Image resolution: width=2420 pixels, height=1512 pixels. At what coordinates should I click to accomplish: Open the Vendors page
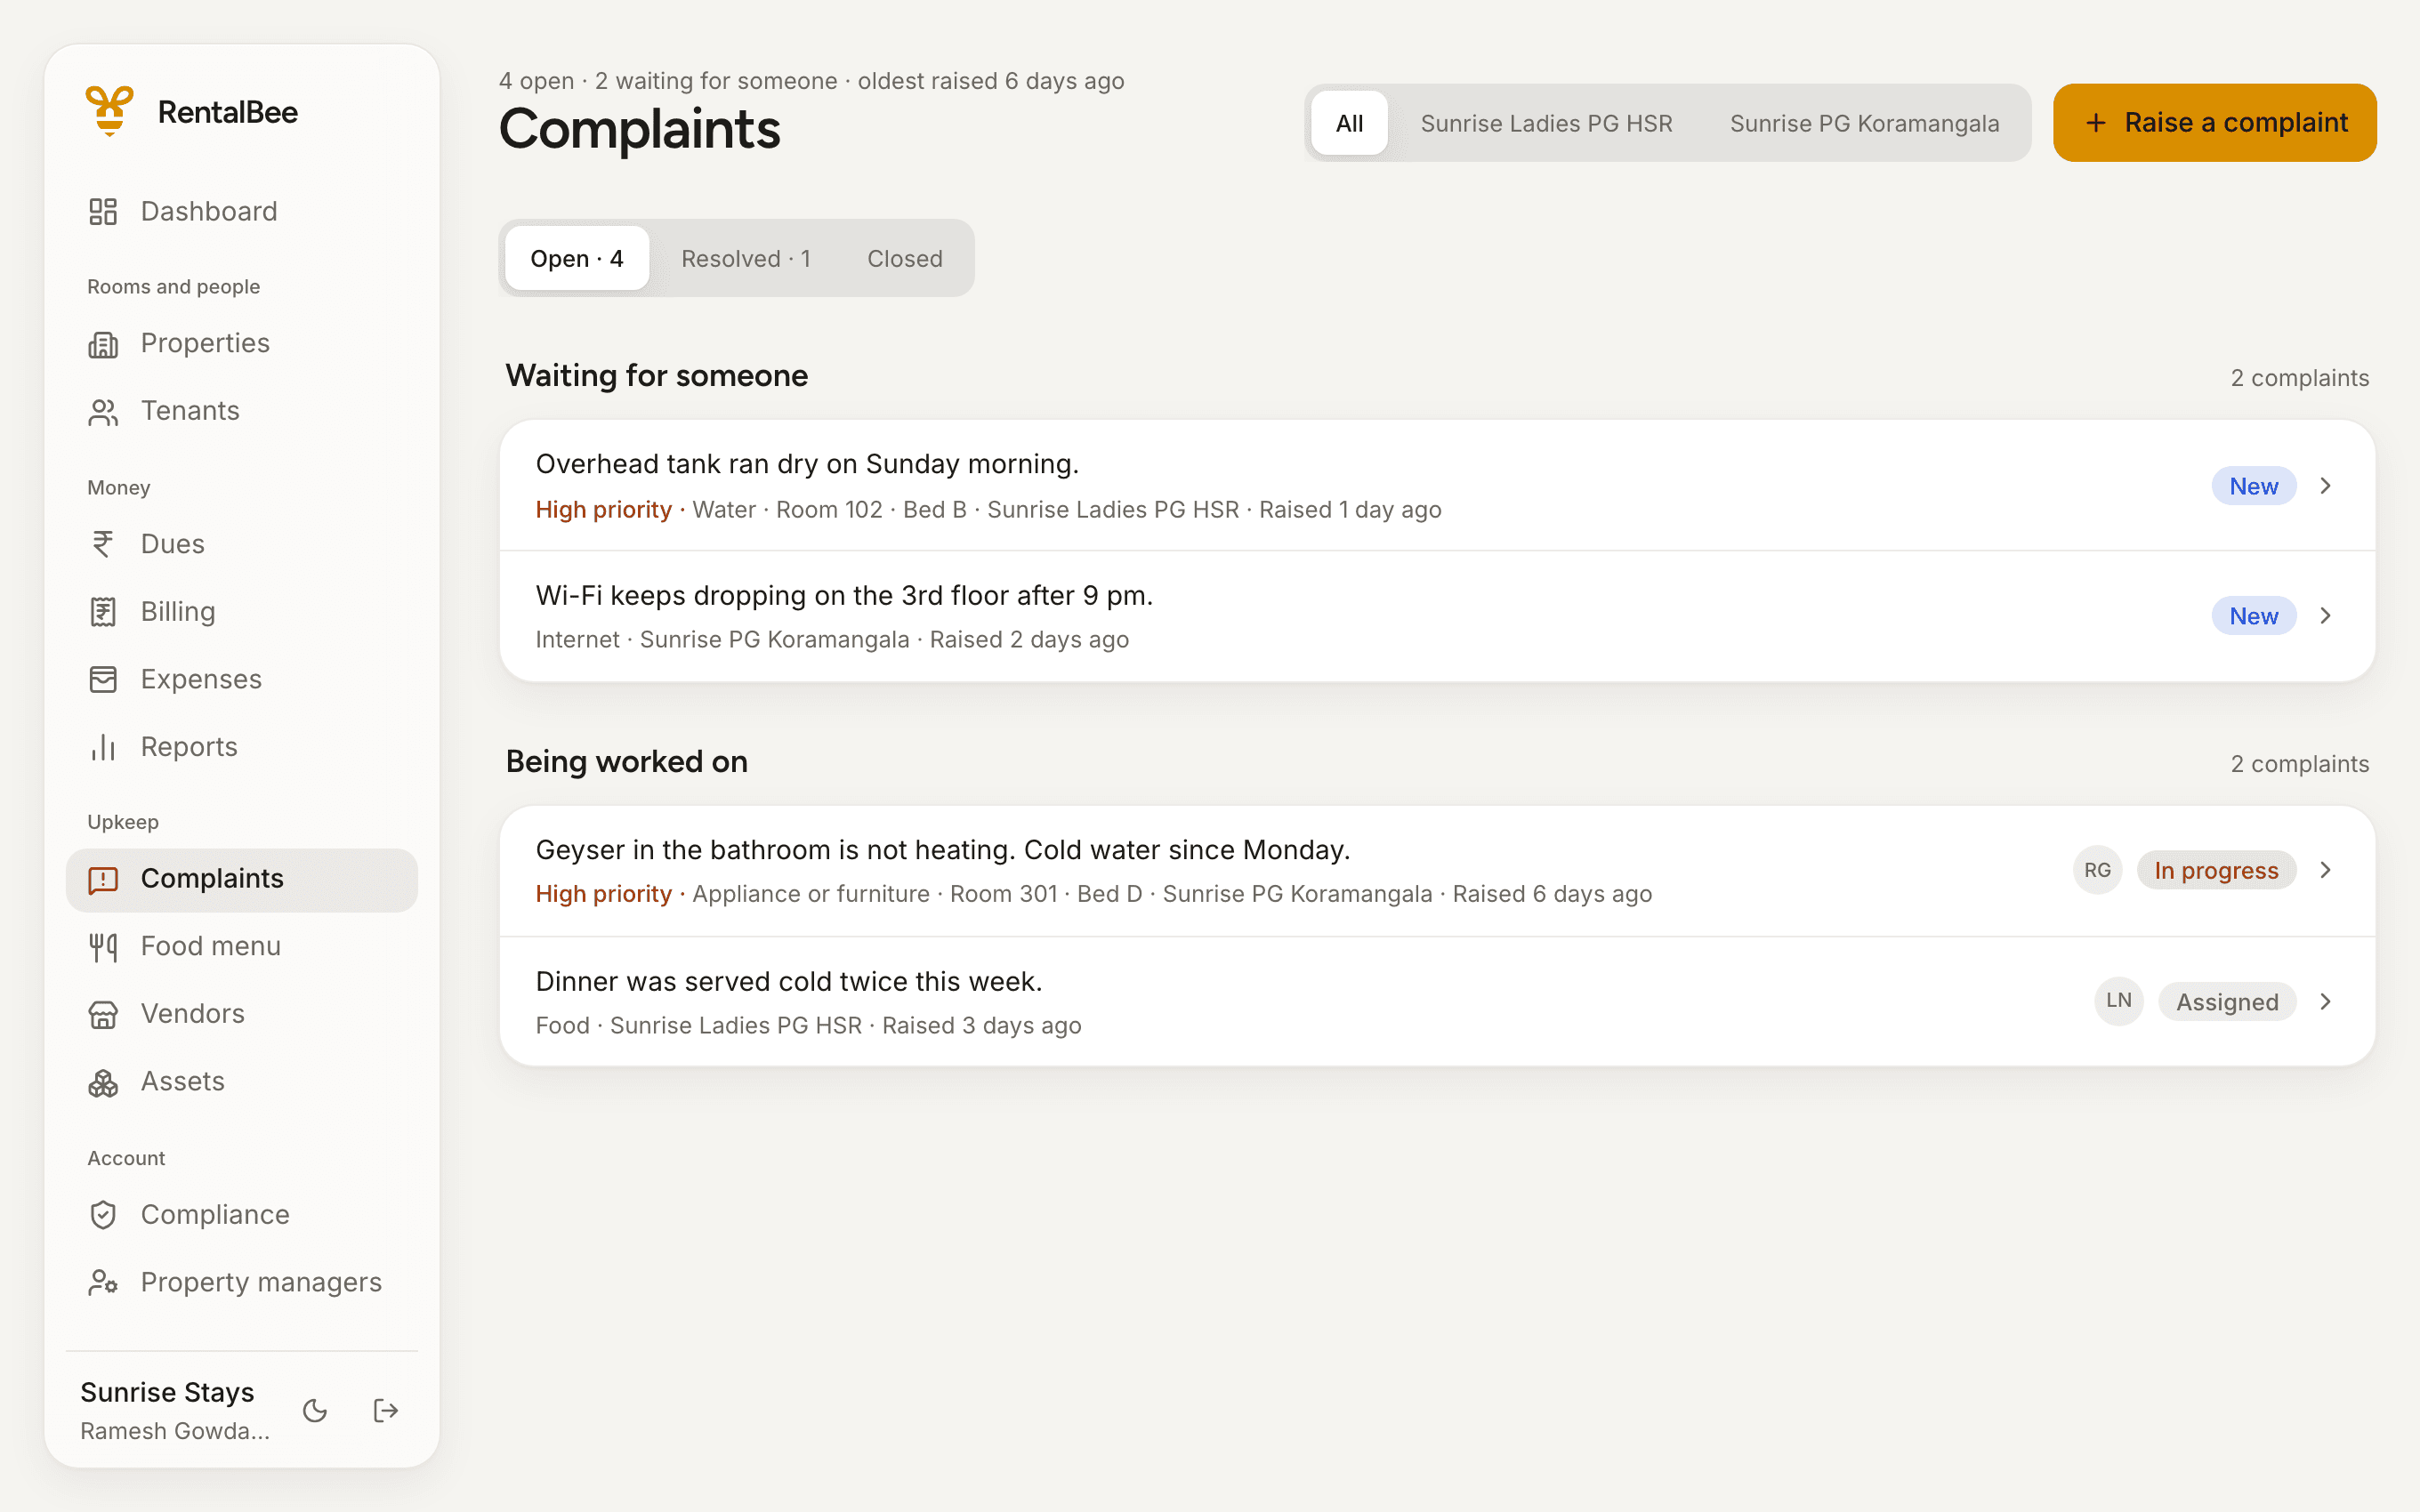(x=241, y=1015)
